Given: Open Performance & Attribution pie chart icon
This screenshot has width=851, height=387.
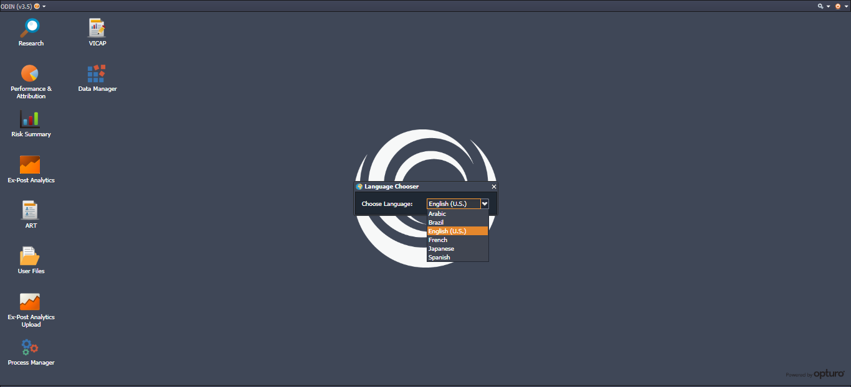Looking at the screenshot, I should tap(31, 73).
